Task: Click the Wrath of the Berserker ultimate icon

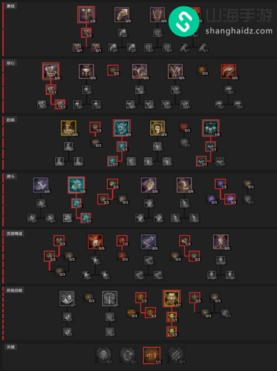Action: 172,299
